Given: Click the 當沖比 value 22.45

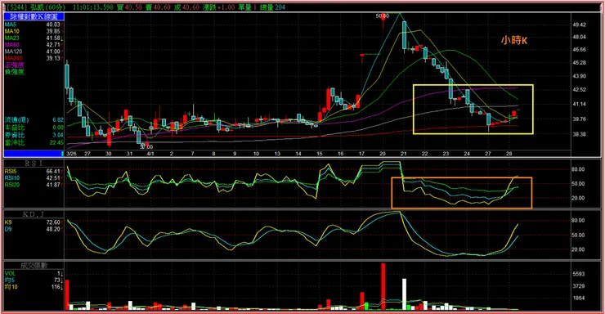Looking at the screenshot, I should 56,143.
